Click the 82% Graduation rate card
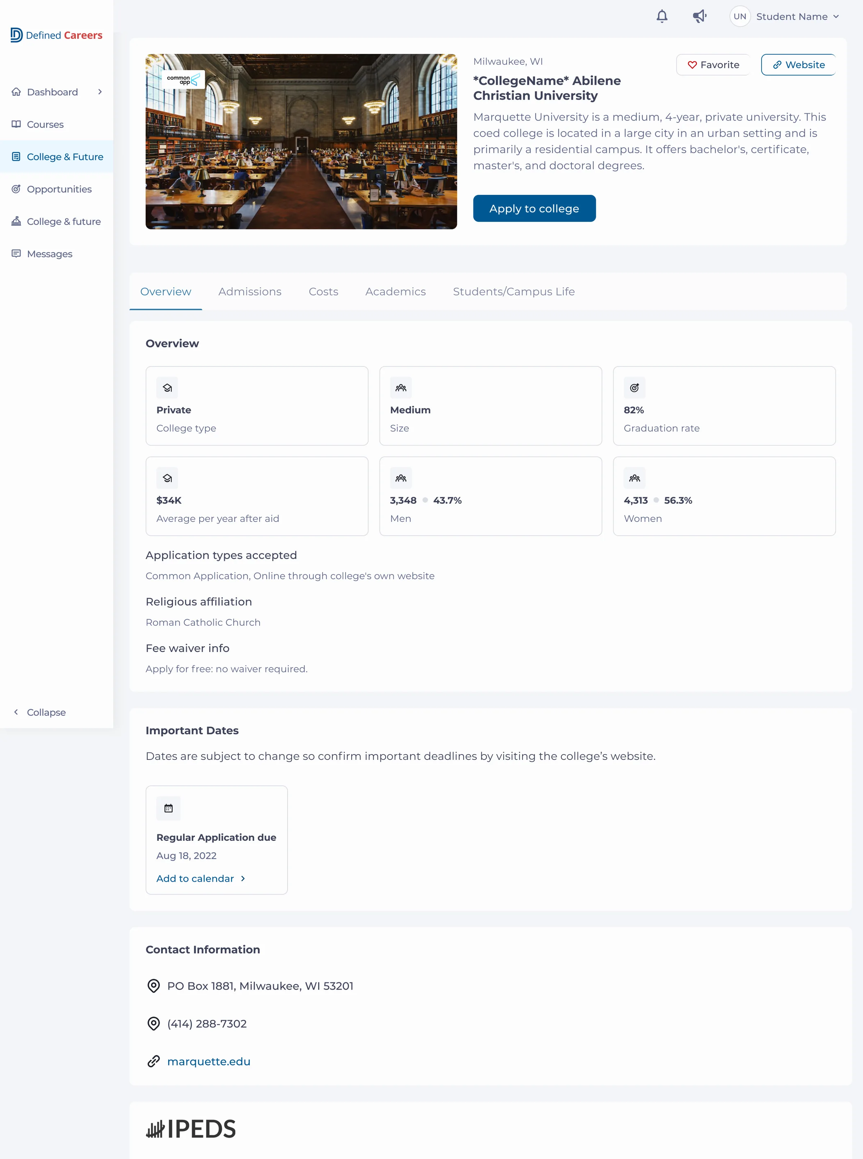Image resolution: width=863 pixels, height=1159 pixels. pos(724,406)
